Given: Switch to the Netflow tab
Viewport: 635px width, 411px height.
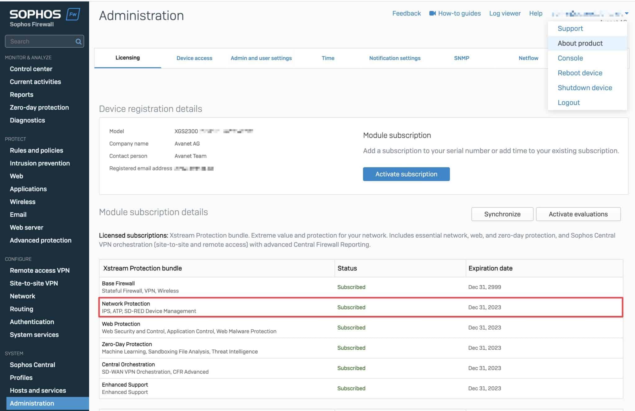Looking at the screenshot, I should [528, 58].
